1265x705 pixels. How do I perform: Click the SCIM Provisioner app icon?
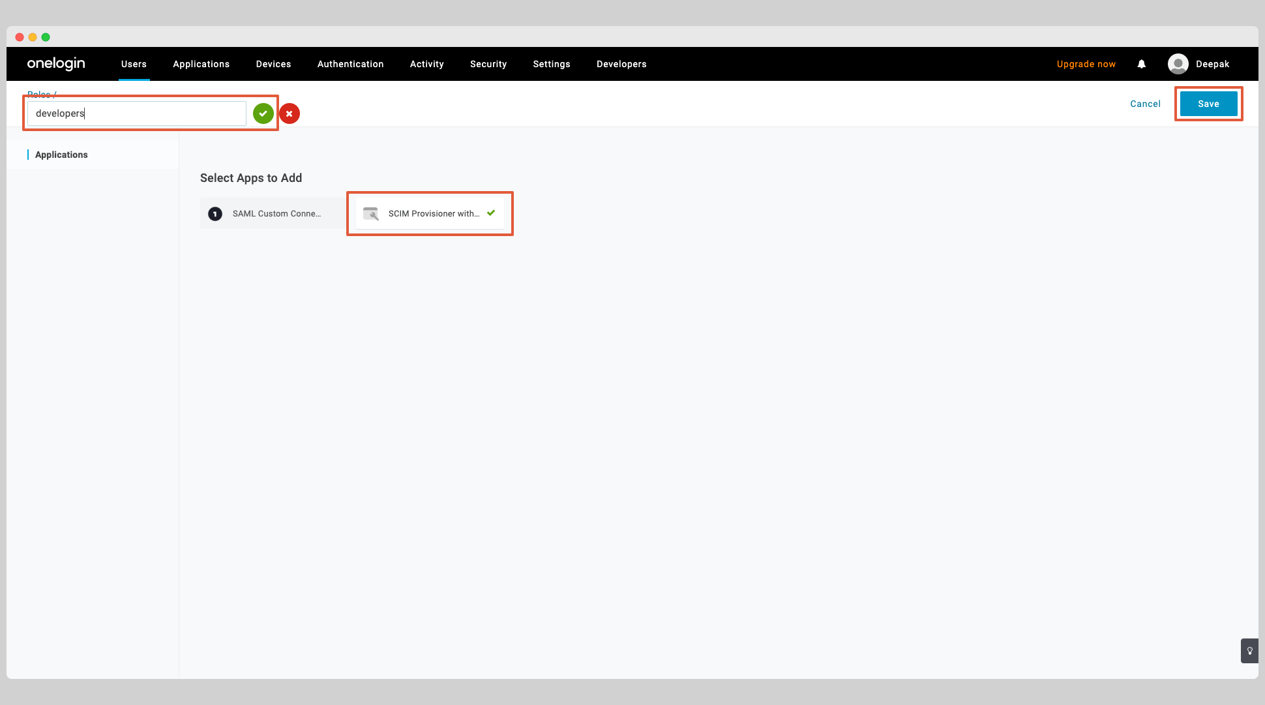(x=371, y=213)
